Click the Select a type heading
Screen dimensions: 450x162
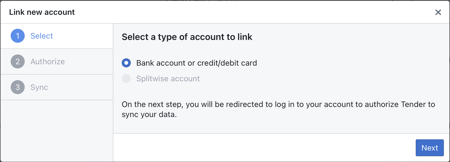187,37
